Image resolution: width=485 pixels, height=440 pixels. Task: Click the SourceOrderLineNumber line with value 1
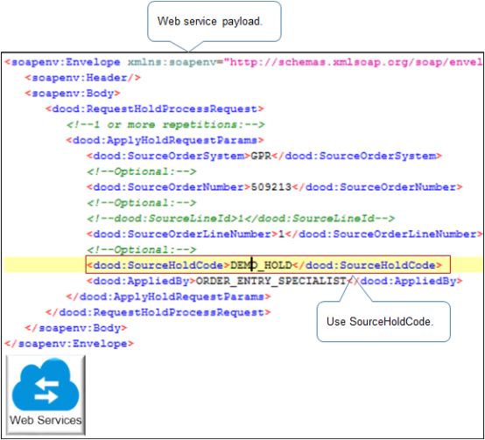[285, 234]
